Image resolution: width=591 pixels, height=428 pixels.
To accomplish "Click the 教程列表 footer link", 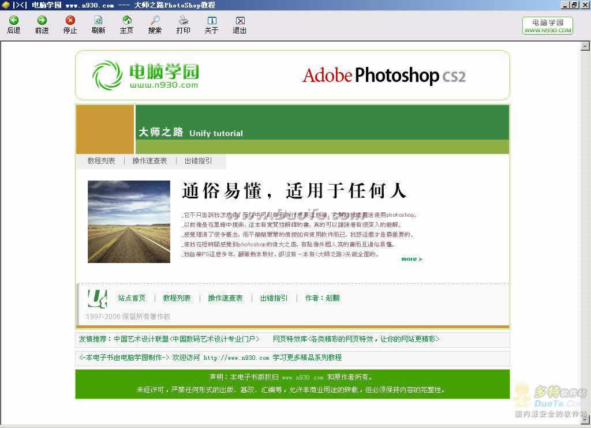I will [x=177, y=298].
